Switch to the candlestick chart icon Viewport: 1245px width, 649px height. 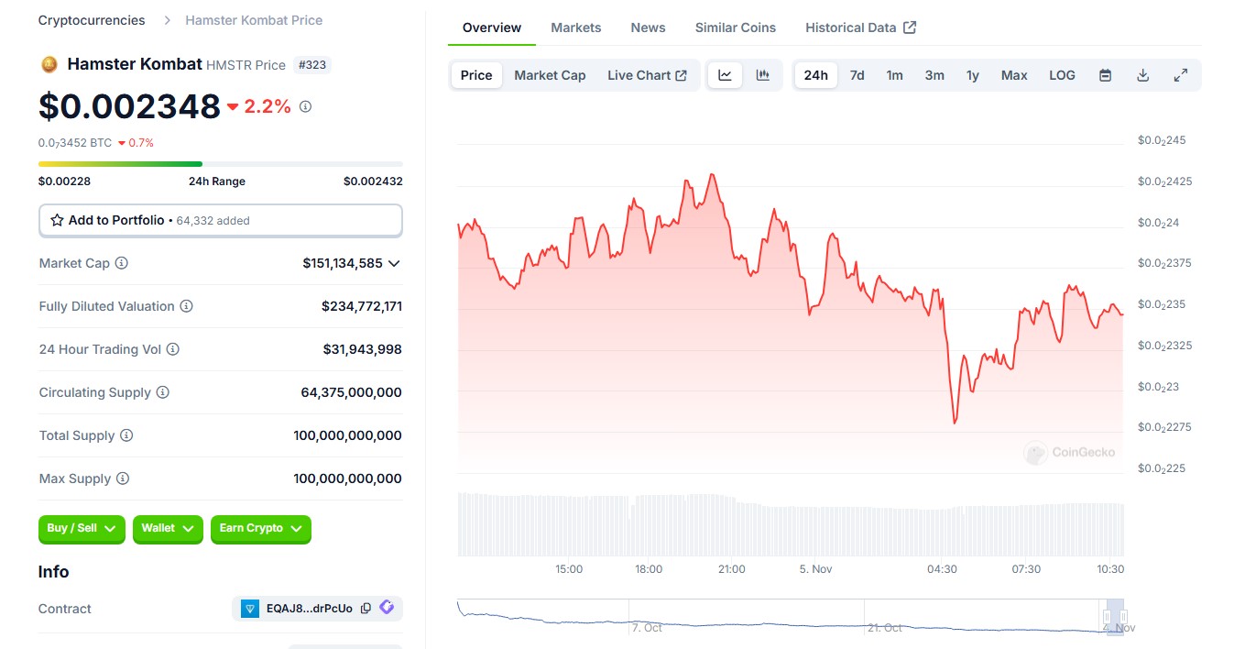tap(762, 75)
